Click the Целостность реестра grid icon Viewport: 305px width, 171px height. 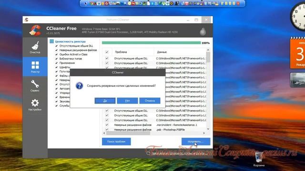[51, 41]
